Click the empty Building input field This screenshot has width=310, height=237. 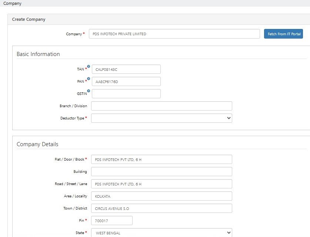[x=161, y=172]
